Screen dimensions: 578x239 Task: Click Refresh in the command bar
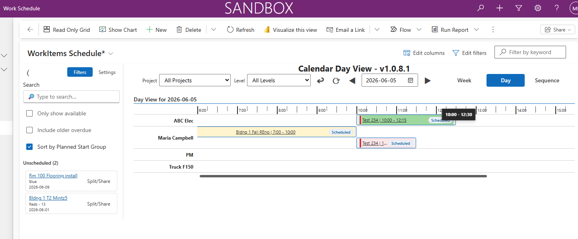(x=240, y=29)
